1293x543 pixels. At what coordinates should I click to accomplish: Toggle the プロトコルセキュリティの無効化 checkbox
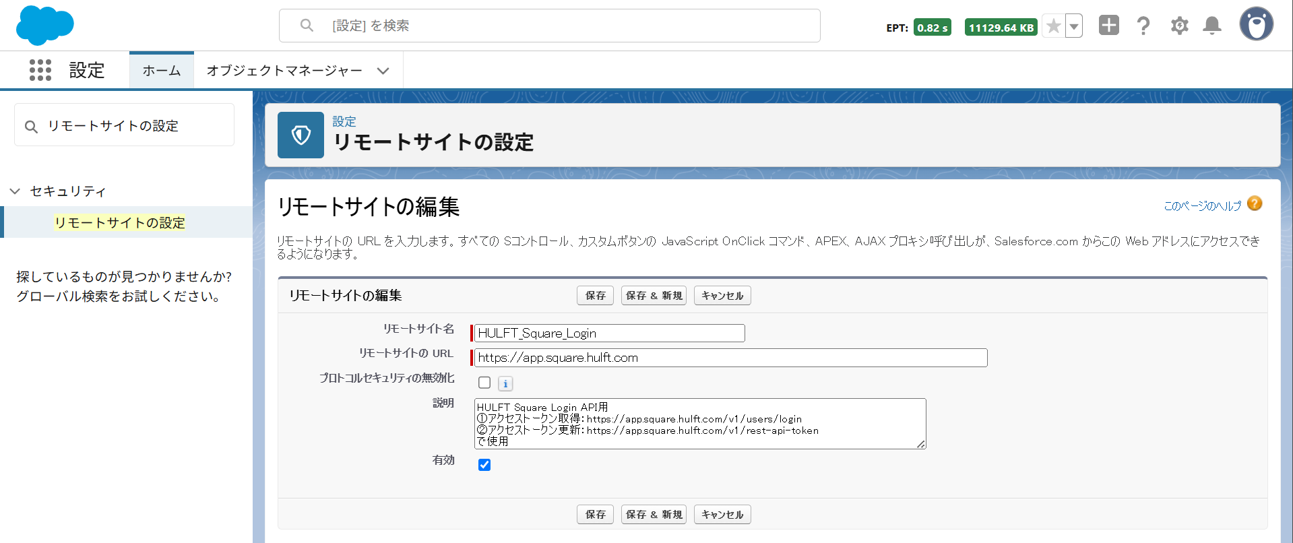pos(484,383)
